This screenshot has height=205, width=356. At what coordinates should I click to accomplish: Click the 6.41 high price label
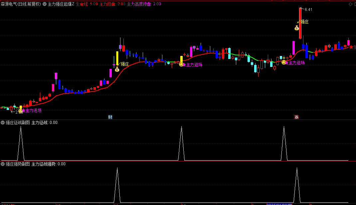click(308, 10)
